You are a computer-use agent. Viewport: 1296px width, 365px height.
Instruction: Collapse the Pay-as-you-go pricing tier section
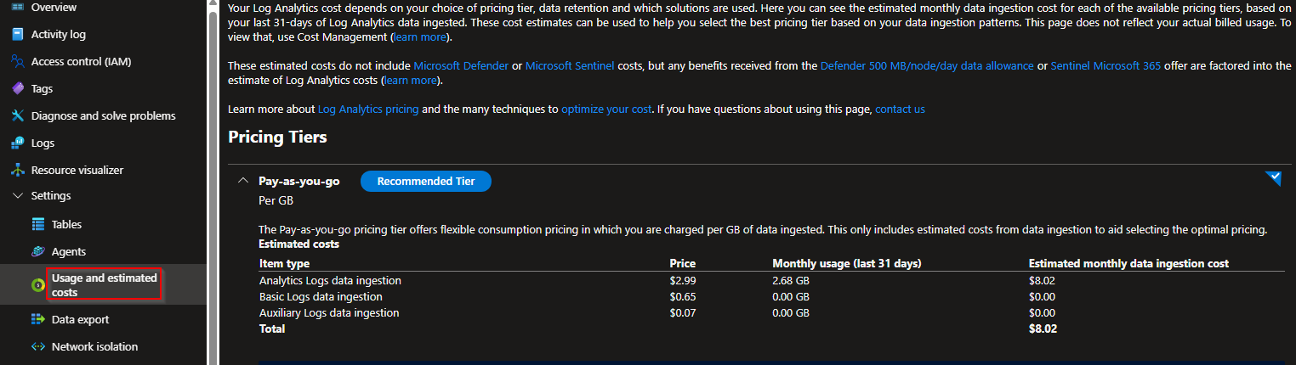[243, 181]
